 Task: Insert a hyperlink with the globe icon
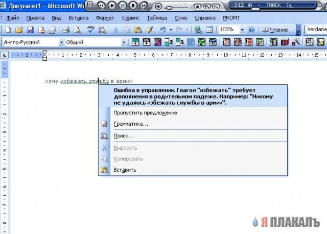(x=198, y=30)
